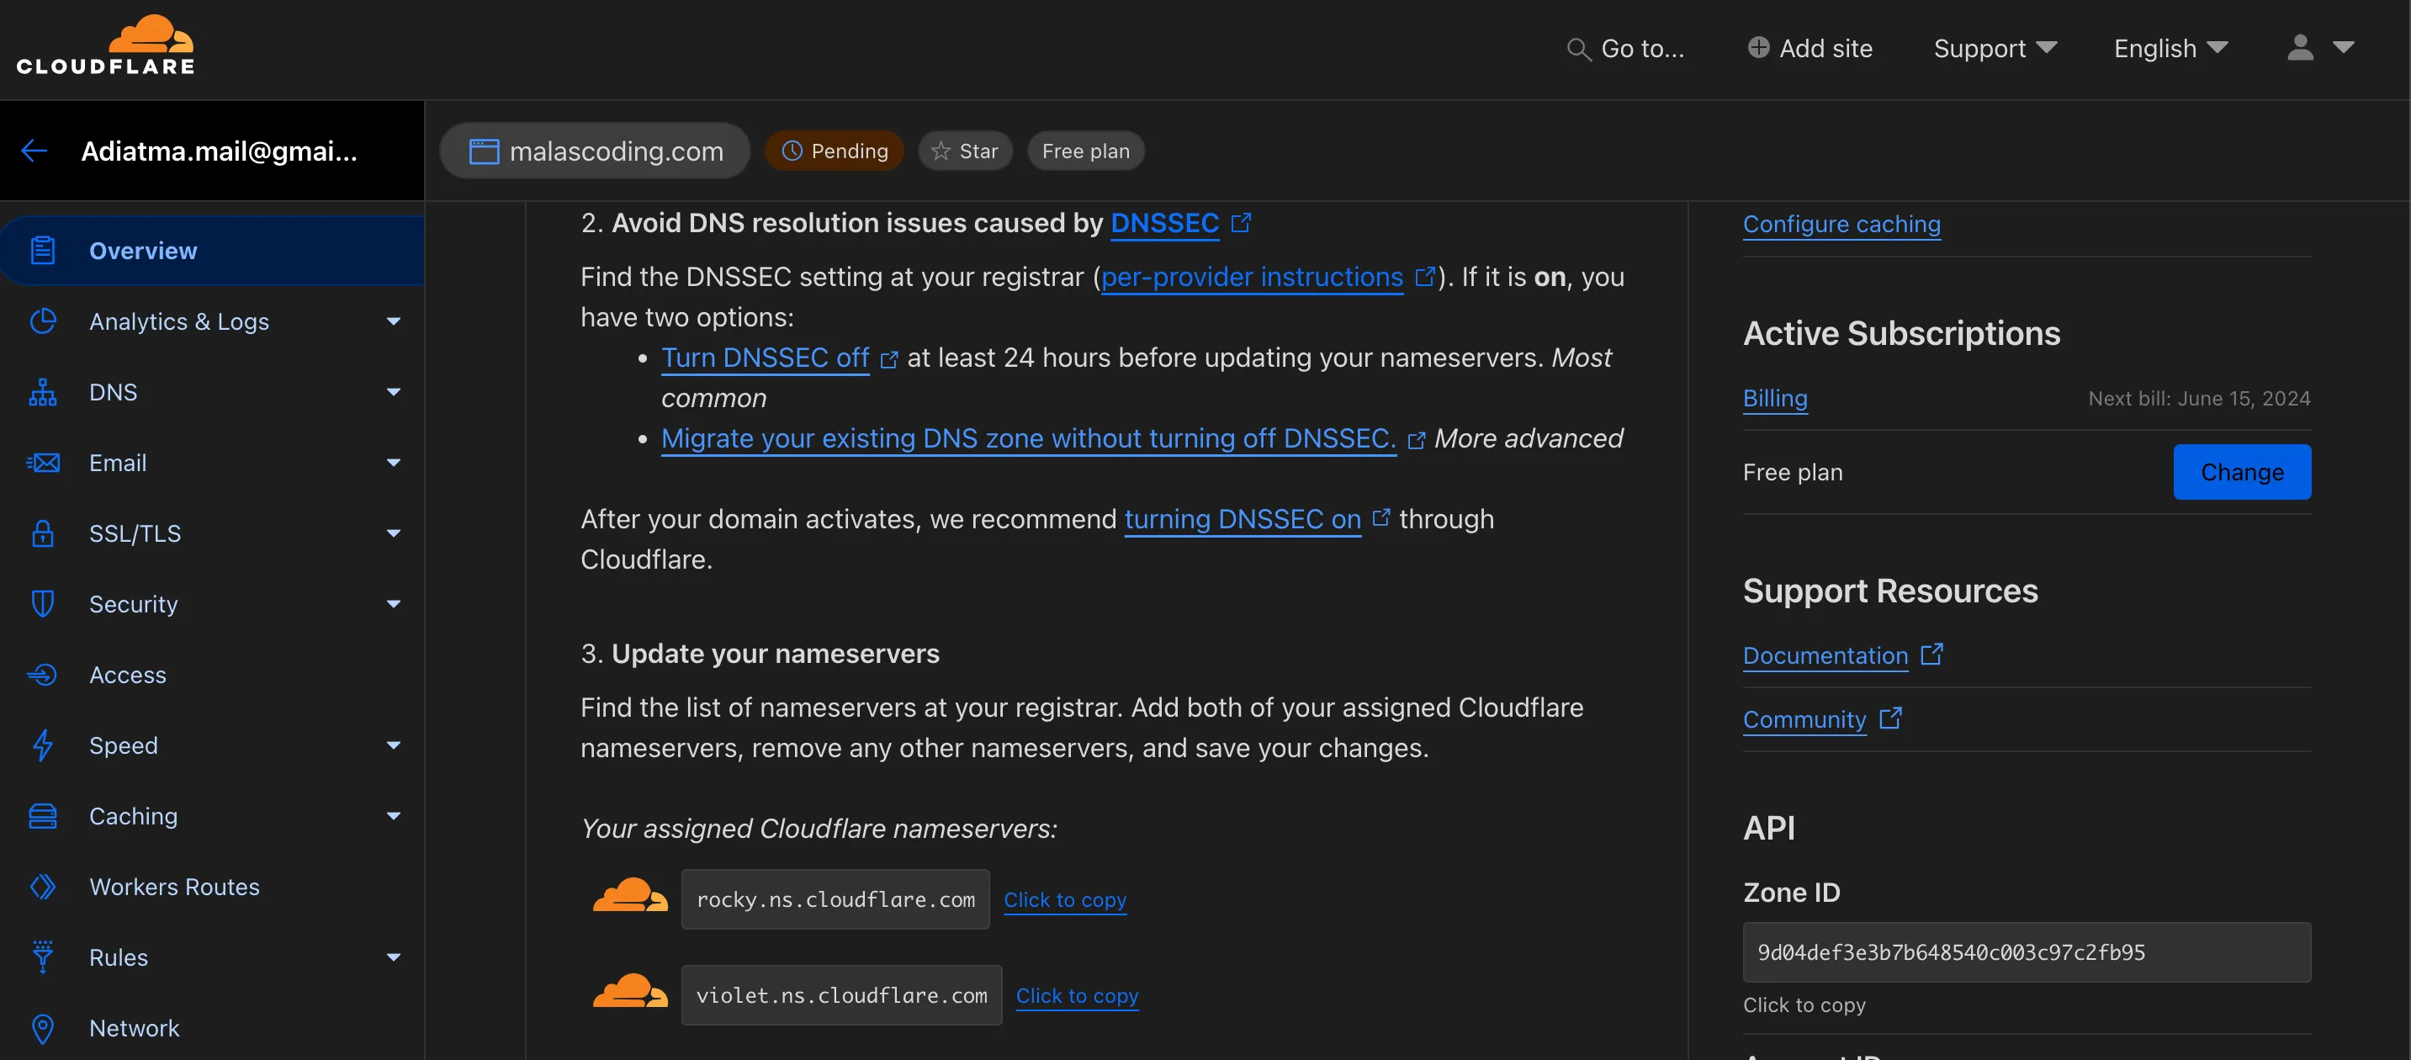Expand the Rules submenu arrow
This screenshot has width=2411, height=1060.
click(394, 957)
